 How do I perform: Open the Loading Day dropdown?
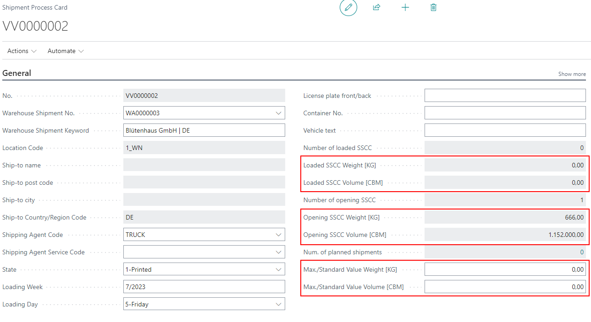click(278, 304)
